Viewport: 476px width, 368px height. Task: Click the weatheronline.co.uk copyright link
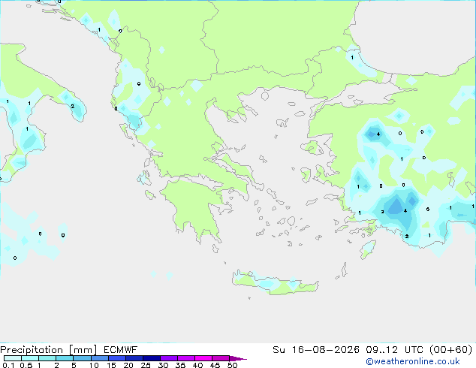(x=412, y=361)
